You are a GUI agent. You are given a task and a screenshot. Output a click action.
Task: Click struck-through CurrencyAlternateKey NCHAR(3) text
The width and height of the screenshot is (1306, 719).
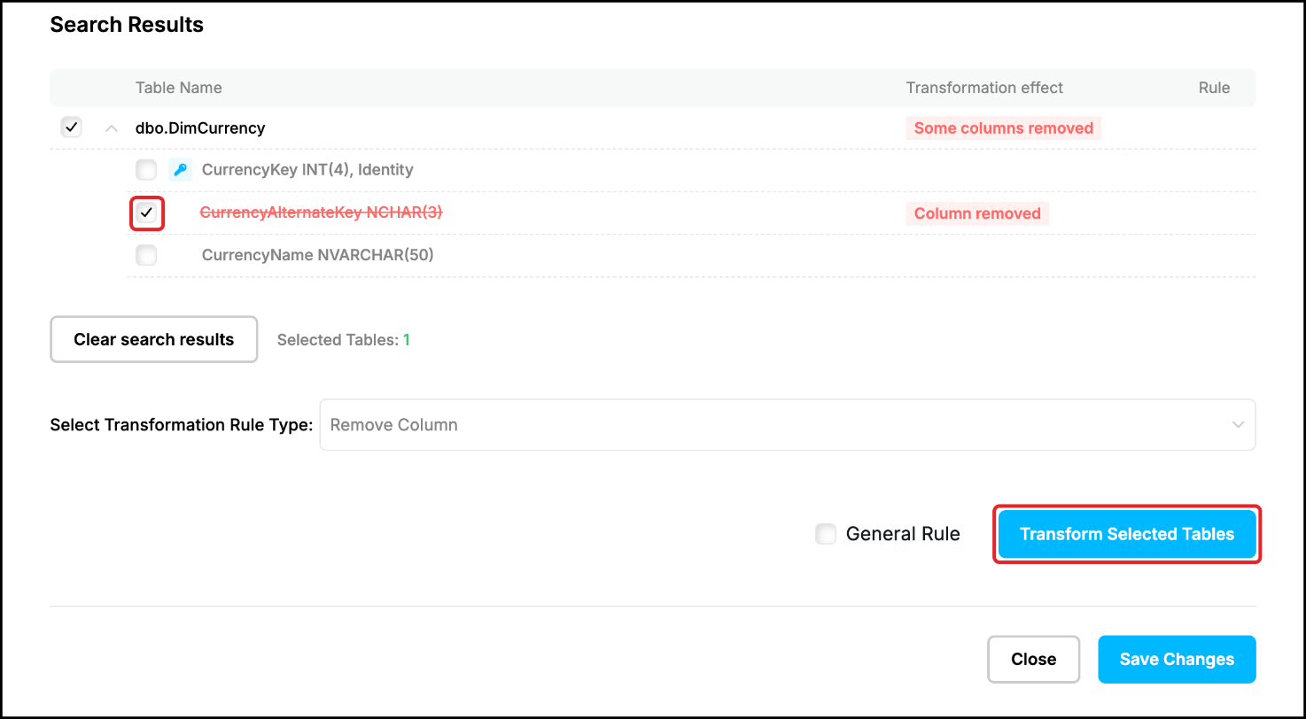coord(321,213)
